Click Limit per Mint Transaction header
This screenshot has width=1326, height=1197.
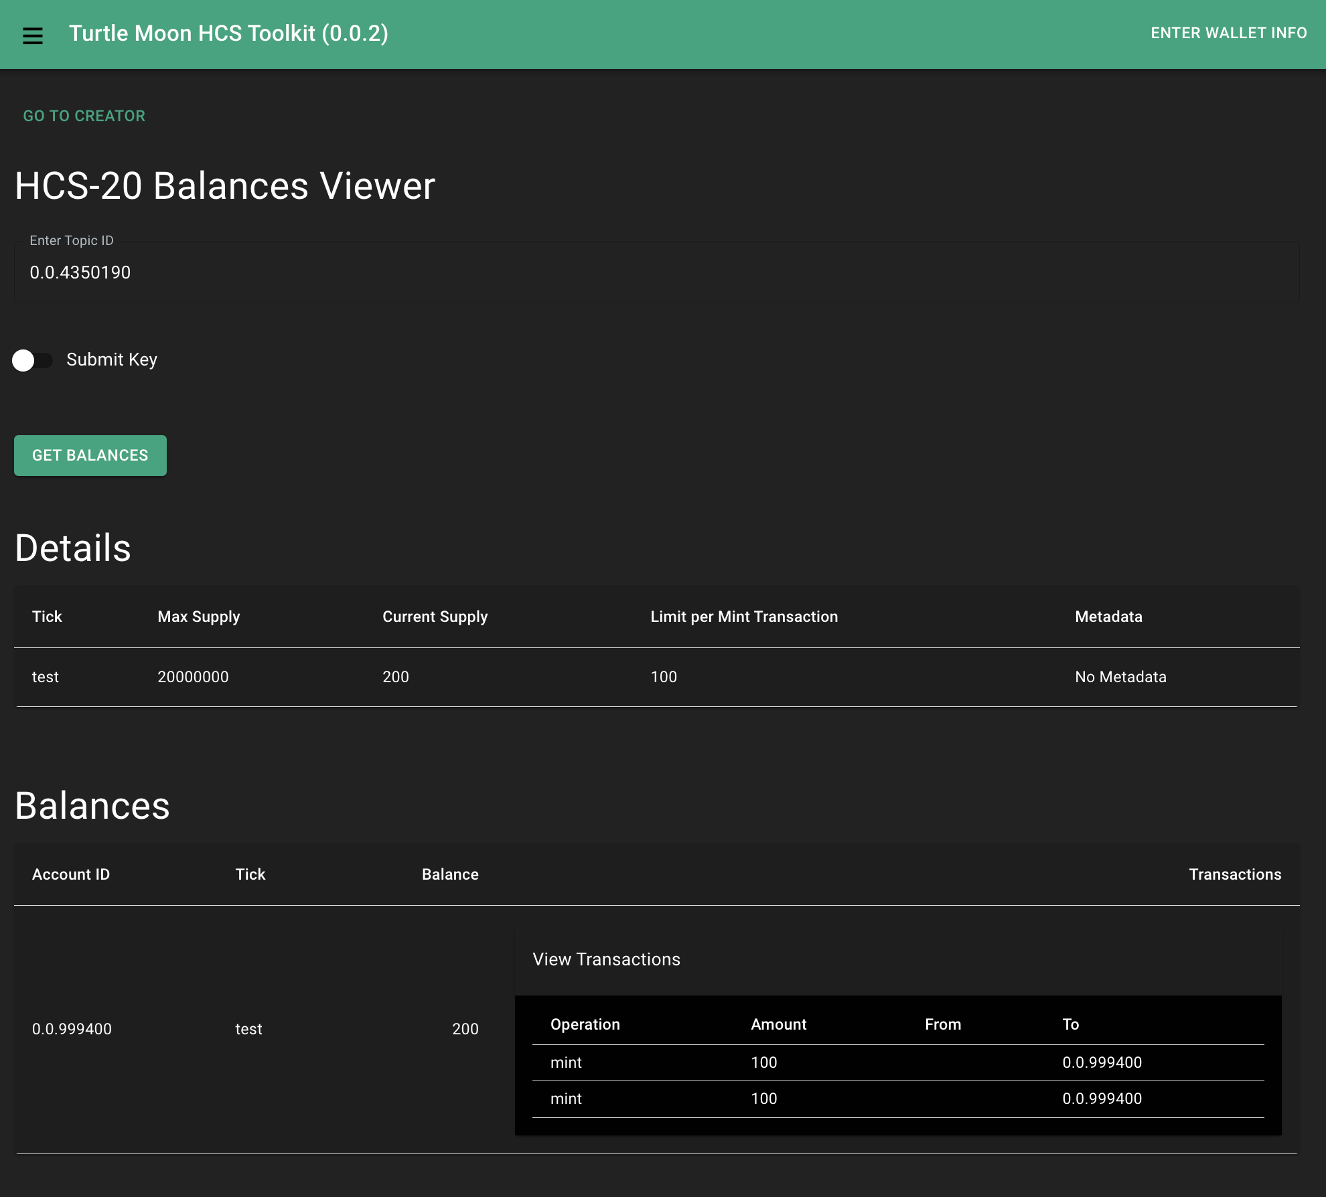click(744, 617)
